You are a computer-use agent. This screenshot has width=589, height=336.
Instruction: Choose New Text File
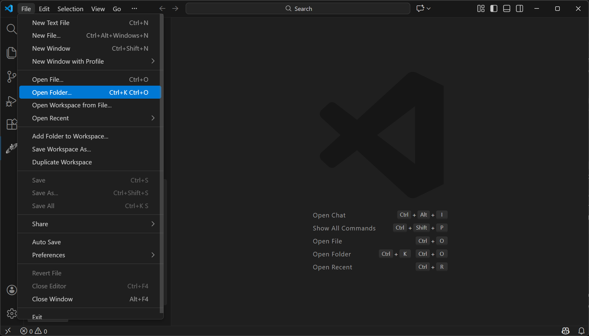tap(90, 23)
